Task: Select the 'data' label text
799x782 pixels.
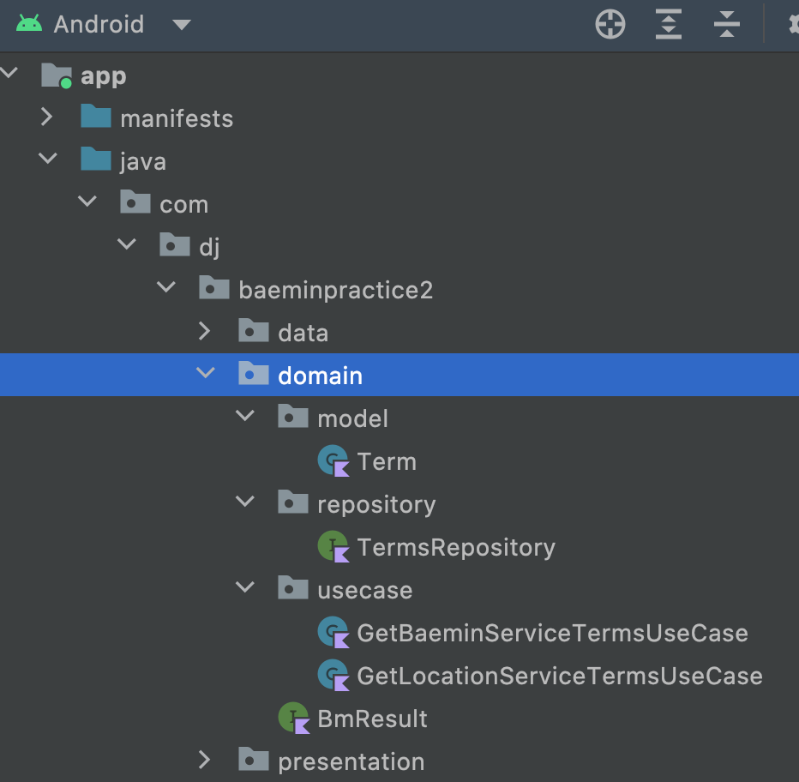Action: tap(303, 333)
